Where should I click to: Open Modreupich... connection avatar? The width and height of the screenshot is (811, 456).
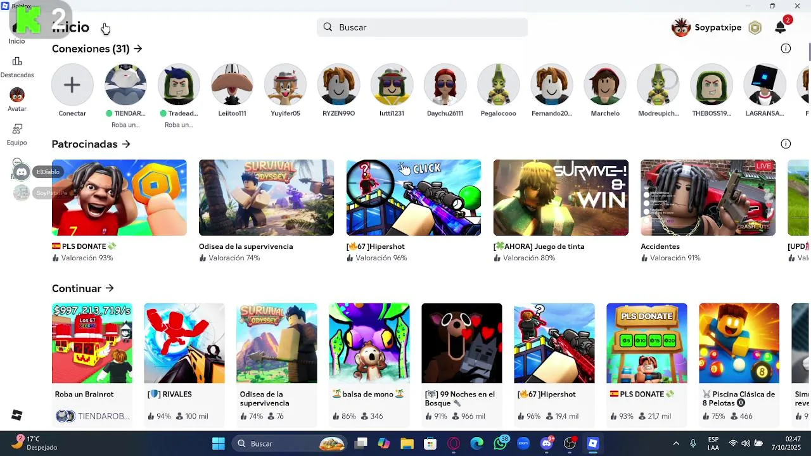[x=658, y=84]
